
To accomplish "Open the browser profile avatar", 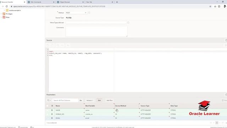I will [225, 6].
